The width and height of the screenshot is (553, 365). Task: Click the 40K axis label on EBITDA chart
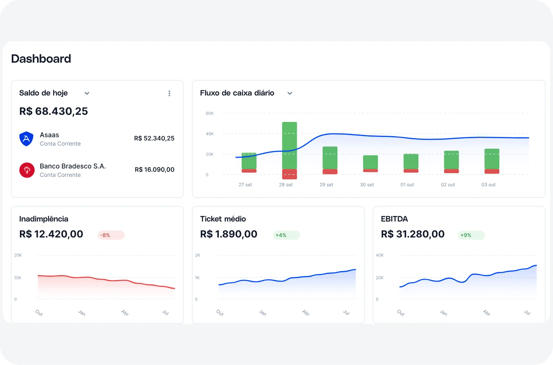pyautogui.click(x=380, y=256)
